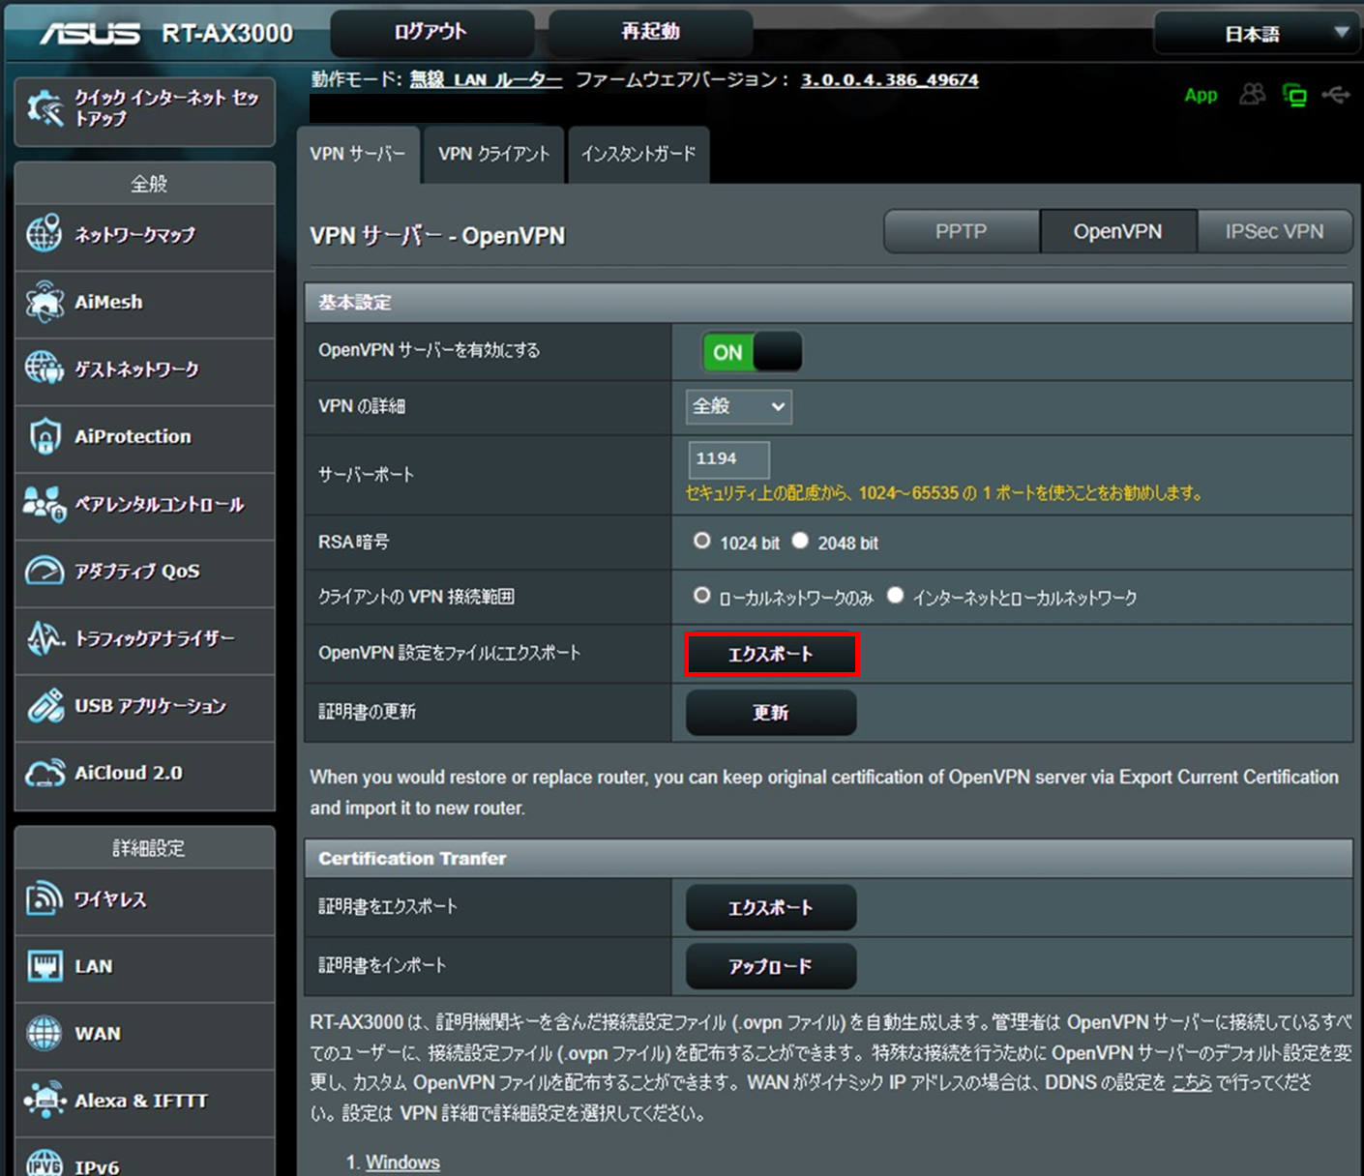Click the ASUS logo

(x=90, y=34)
